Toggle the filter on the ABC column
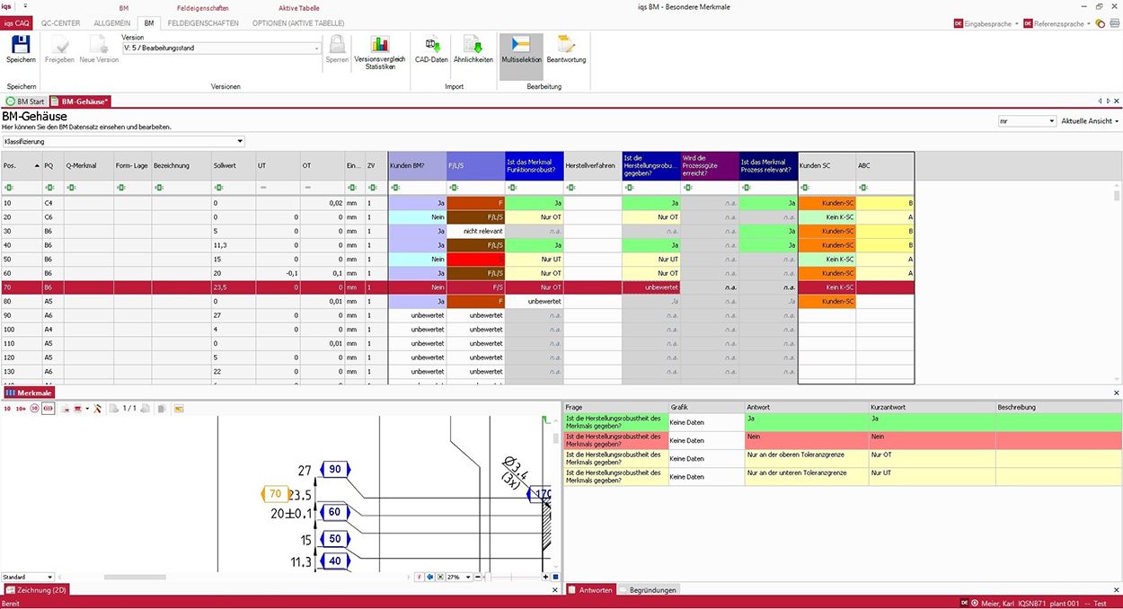The image size is (1123, 609). point(864,185)
